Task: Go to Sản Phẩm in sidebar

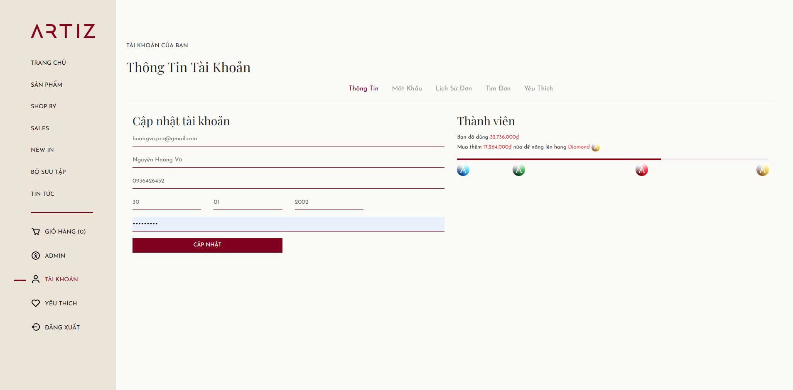Action: tap(47, 85)
